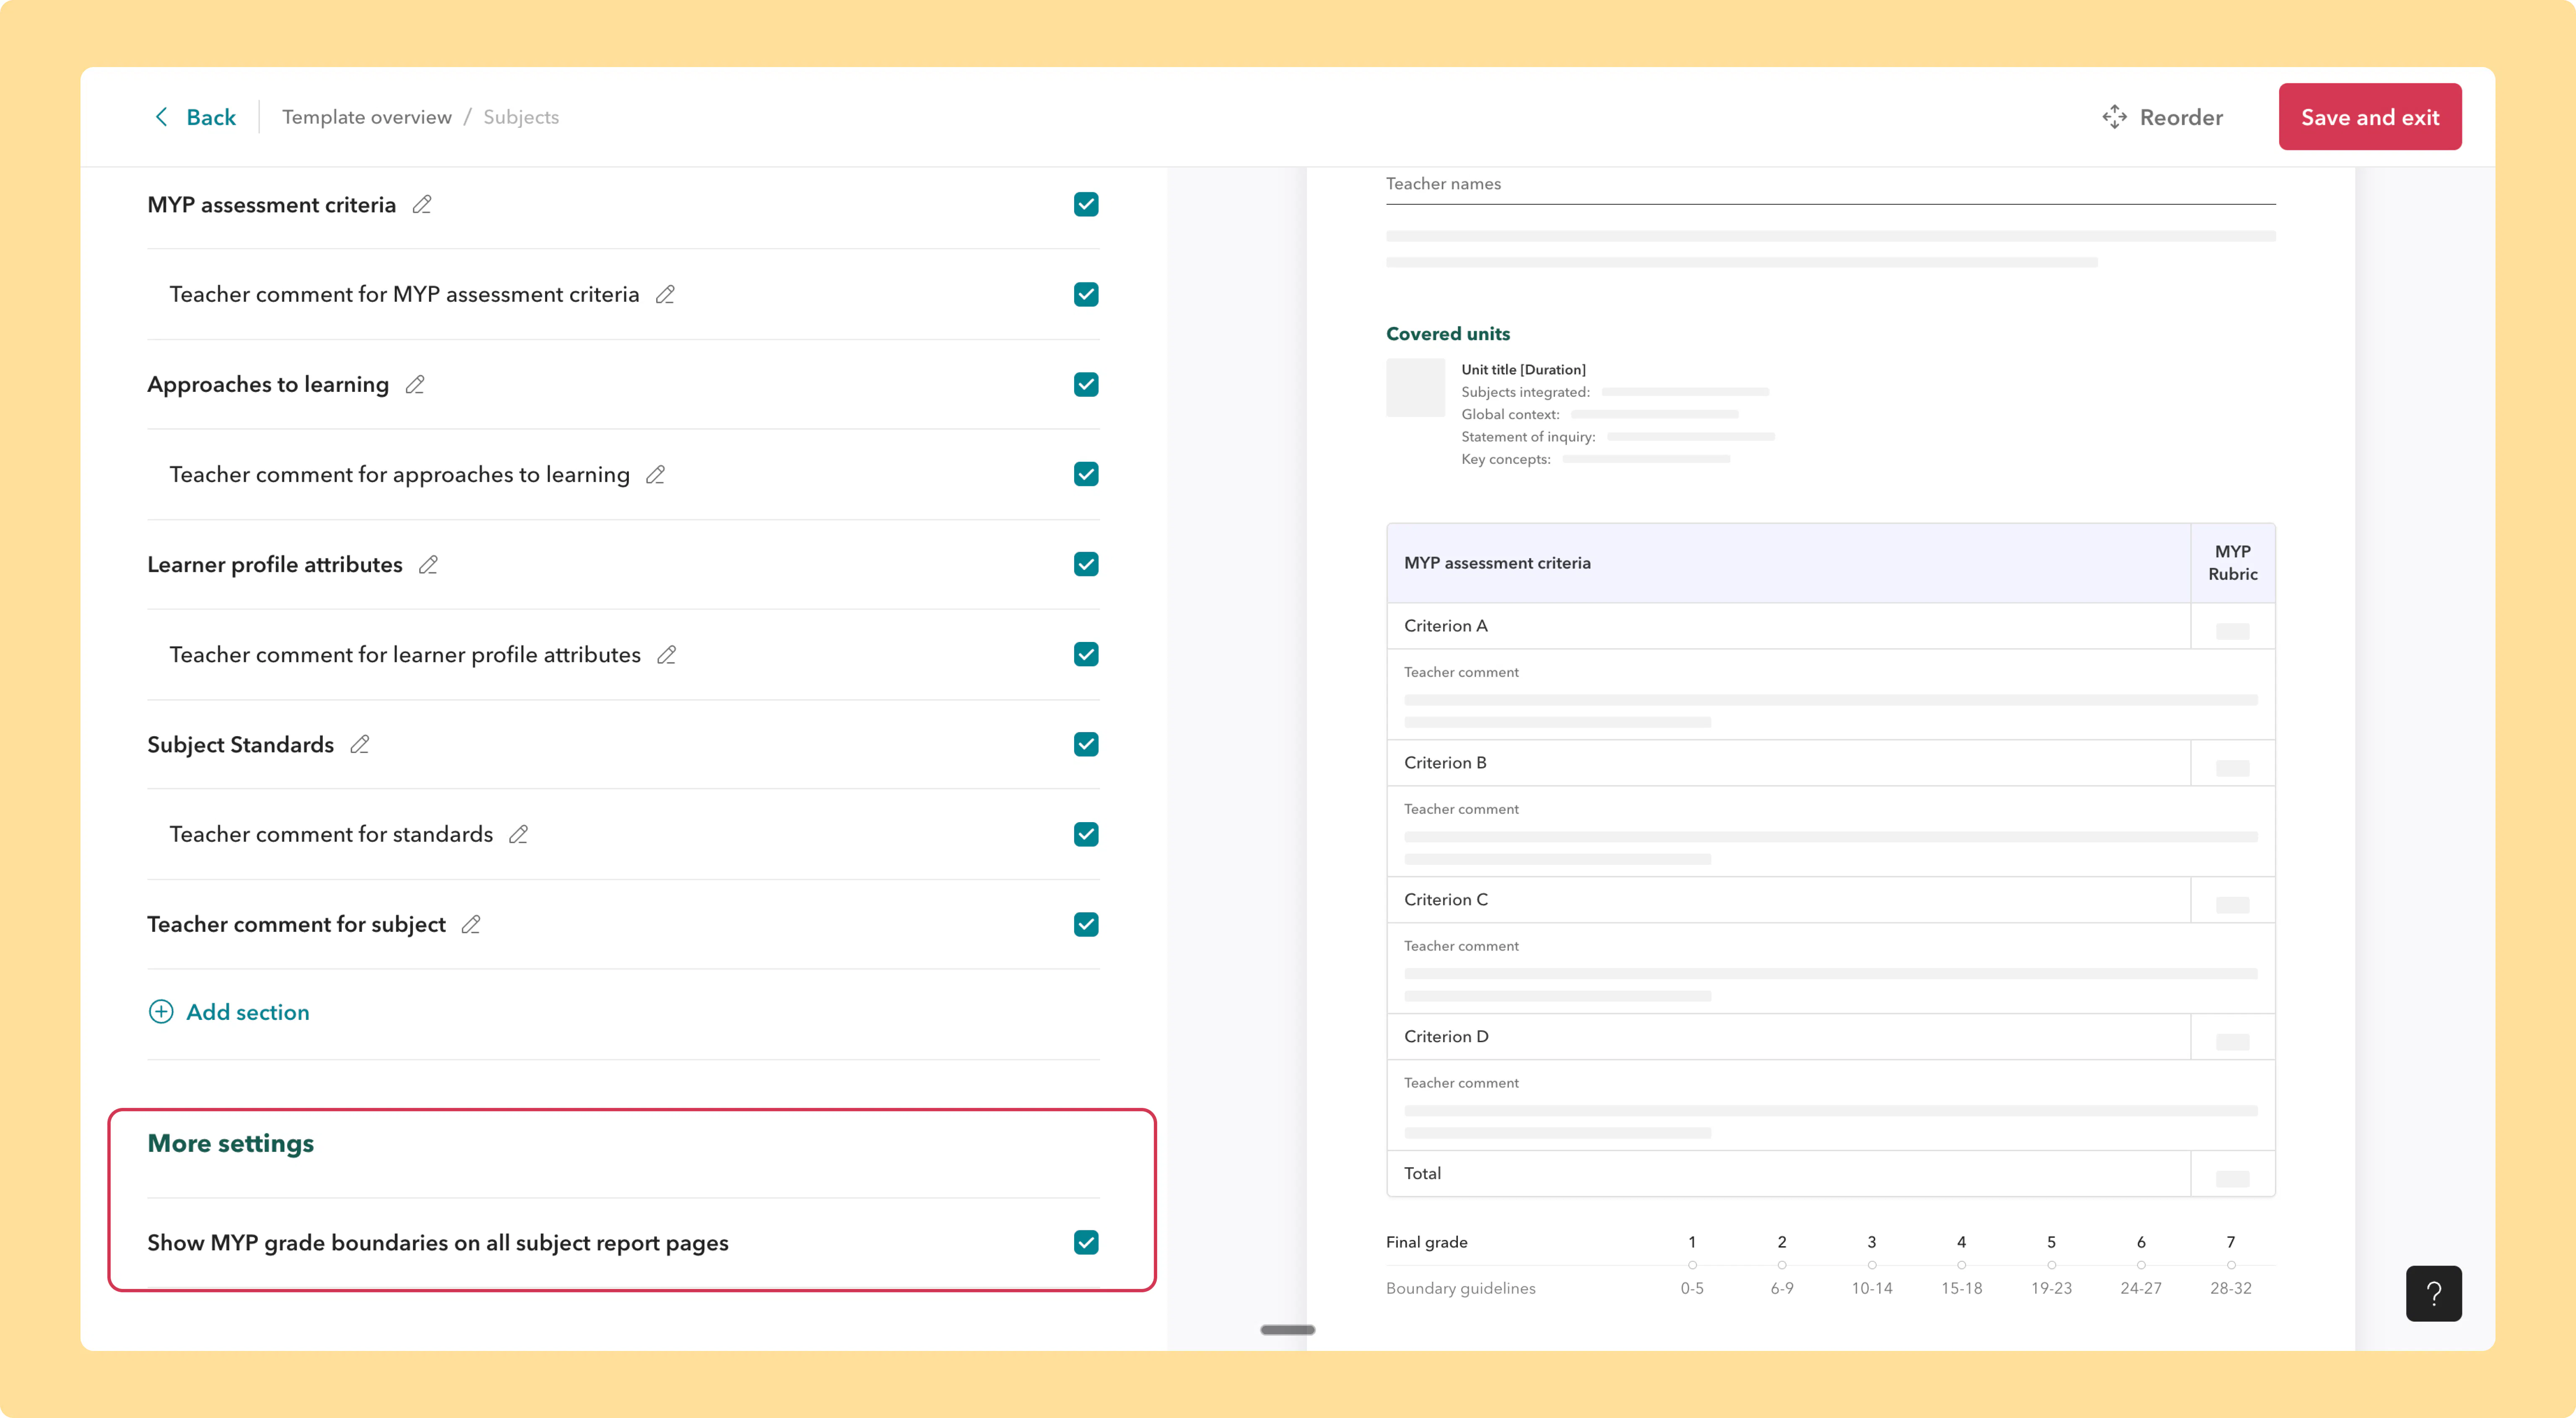Click the Criterion B row in preview
Screen dimensions: 2576x1418
click(x=1831, y=763)
